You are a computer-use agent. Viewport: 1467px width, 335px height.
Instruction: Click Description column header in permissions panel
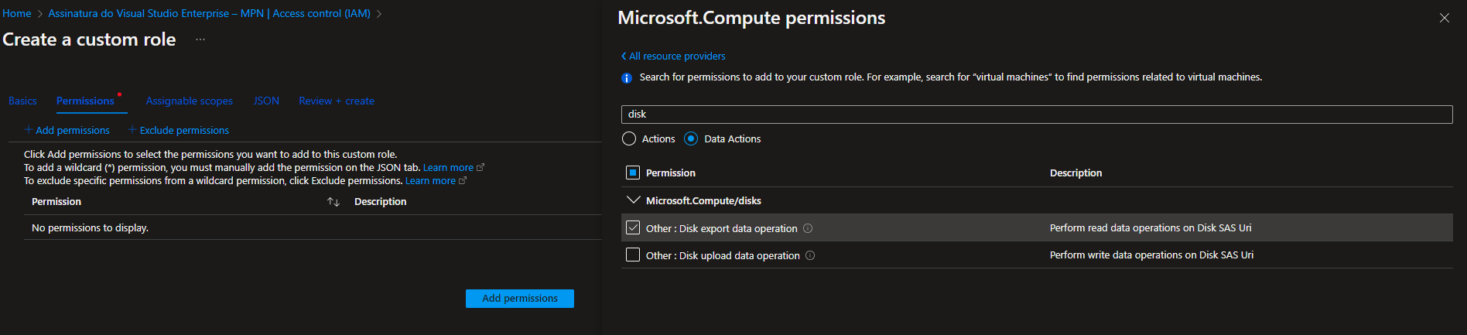(x=1075, y=173)
